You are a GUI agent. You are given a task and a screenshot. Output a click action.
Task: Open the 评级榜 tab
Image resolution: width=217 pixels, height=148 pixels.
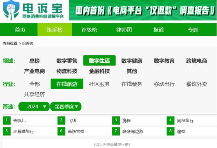click(89, 30)
